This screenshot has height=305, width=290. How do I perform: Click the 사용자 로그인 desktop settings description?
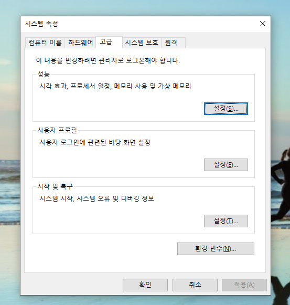95,142
